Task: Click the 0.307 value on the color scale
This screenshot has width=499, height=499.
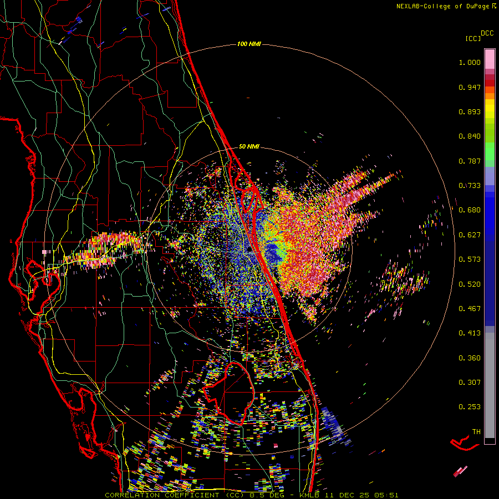Action: click(x=470, y=383)
